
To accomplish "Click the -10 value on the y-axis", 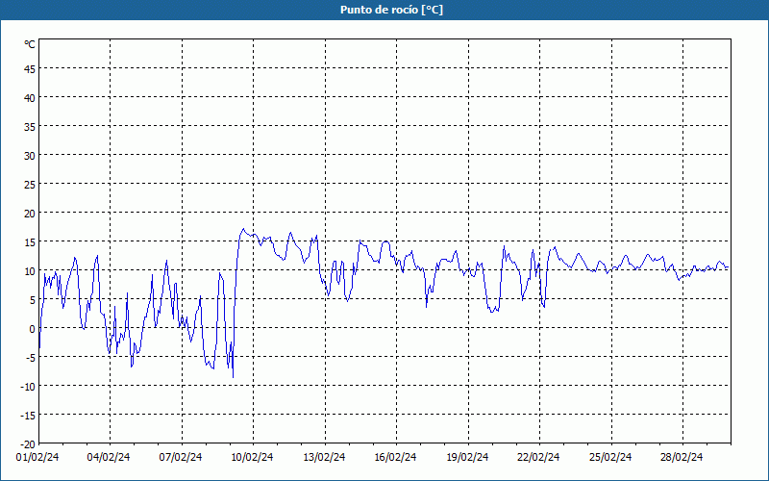I will point(28,387).
